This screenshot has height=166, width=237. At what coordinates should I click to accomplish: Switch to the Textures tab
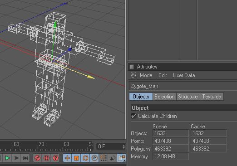(x=212, y=97)
